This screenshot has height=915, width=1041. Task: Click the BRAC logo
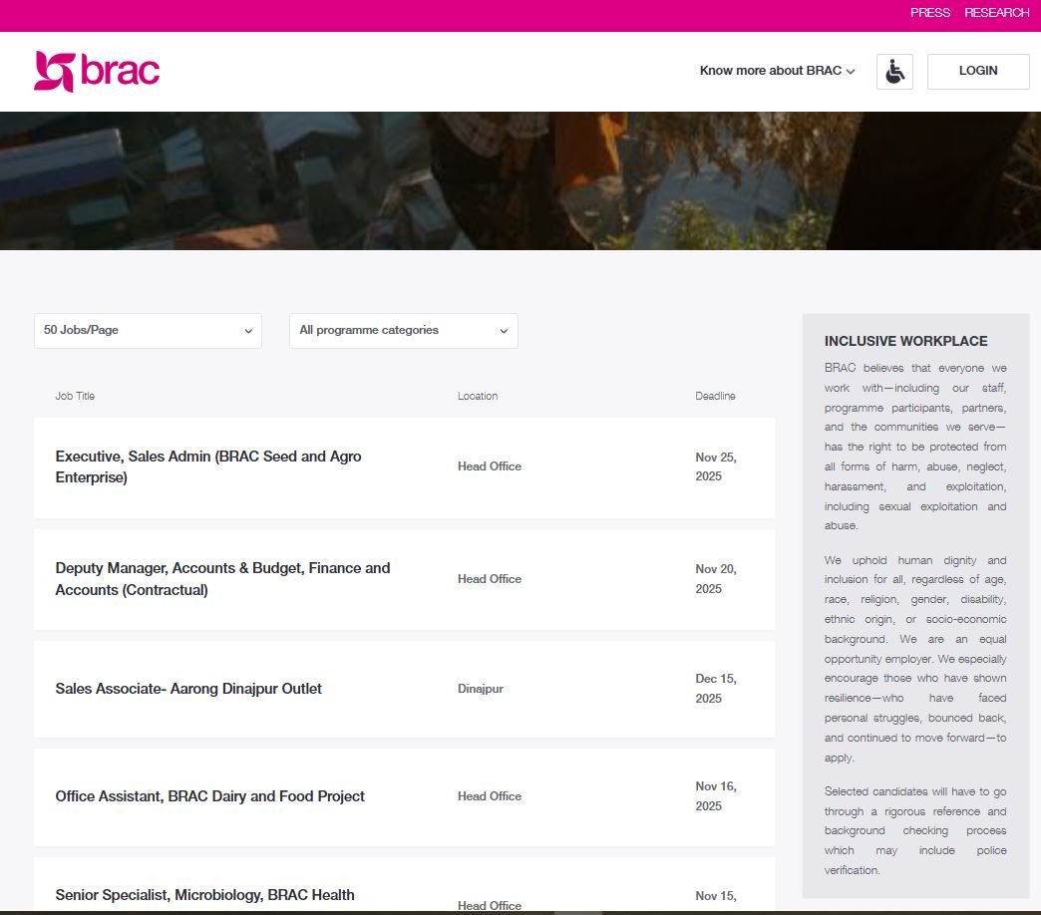97,72
